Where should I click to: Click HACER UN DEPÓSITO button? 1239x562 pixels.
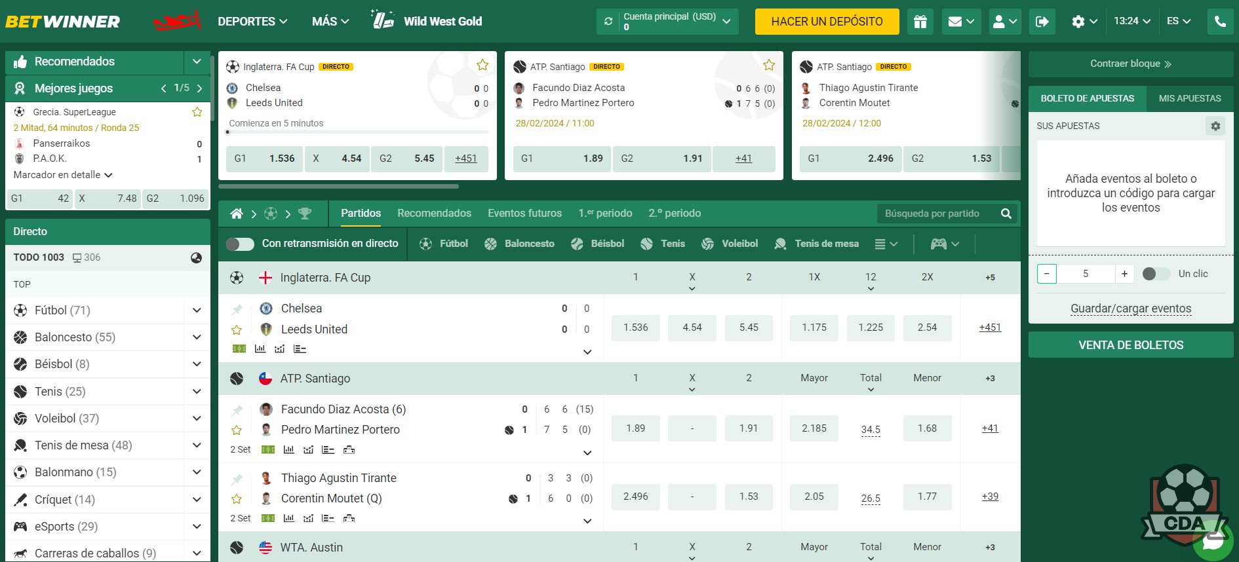point(827,22)
